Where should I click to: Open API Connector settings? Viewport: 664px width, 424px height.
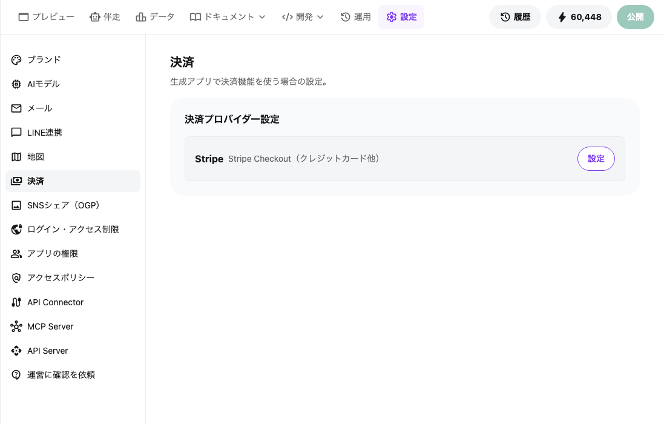point(73,302)
